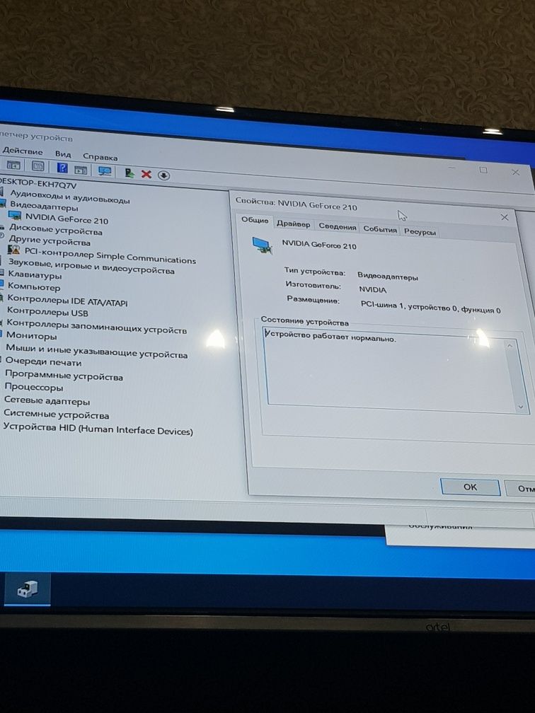
Task: Select "Аудиовходы и аудиовыходы" category
Action: [69, 197]
